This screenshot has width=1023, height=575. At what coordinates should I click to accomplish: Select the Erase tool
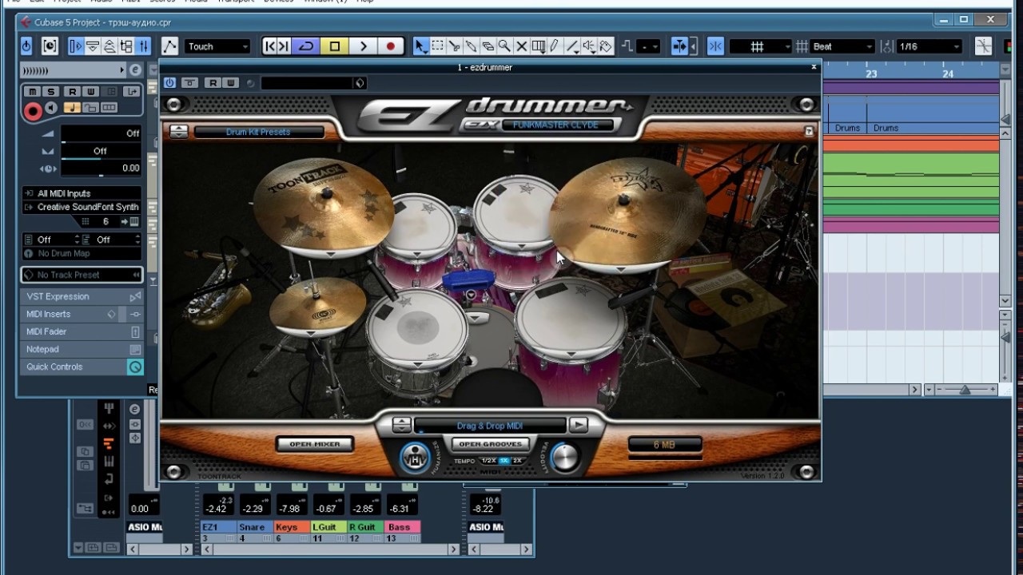[488, 46]
